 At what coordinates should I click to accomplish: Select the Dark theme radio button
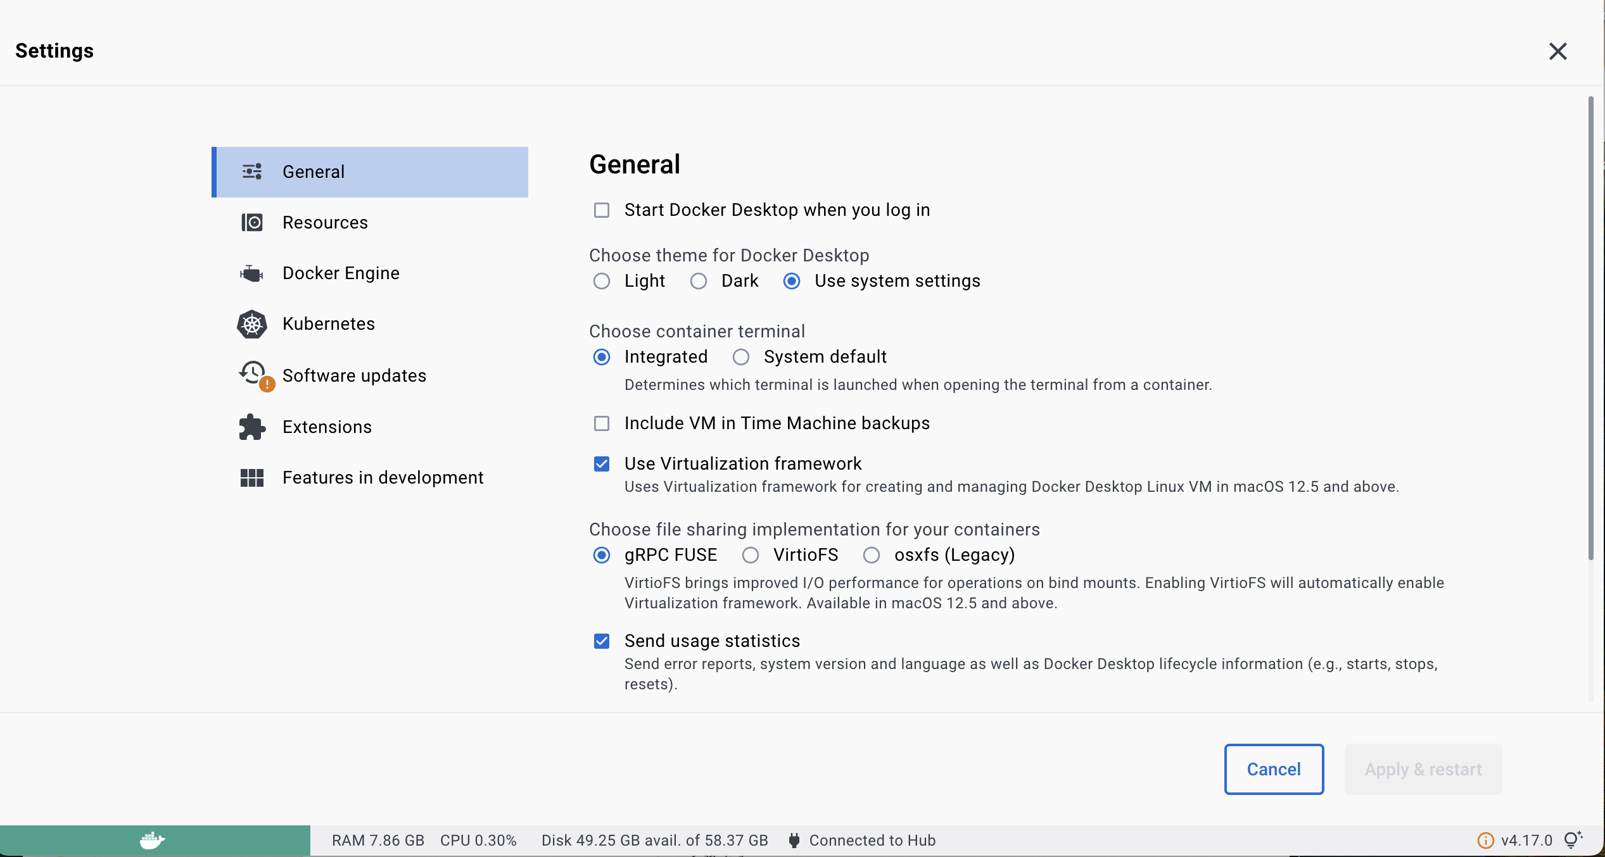pos(699,281)
